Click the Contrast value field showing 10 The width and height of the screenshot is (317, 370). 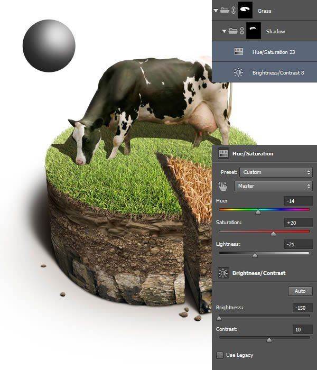pos(303,329)
